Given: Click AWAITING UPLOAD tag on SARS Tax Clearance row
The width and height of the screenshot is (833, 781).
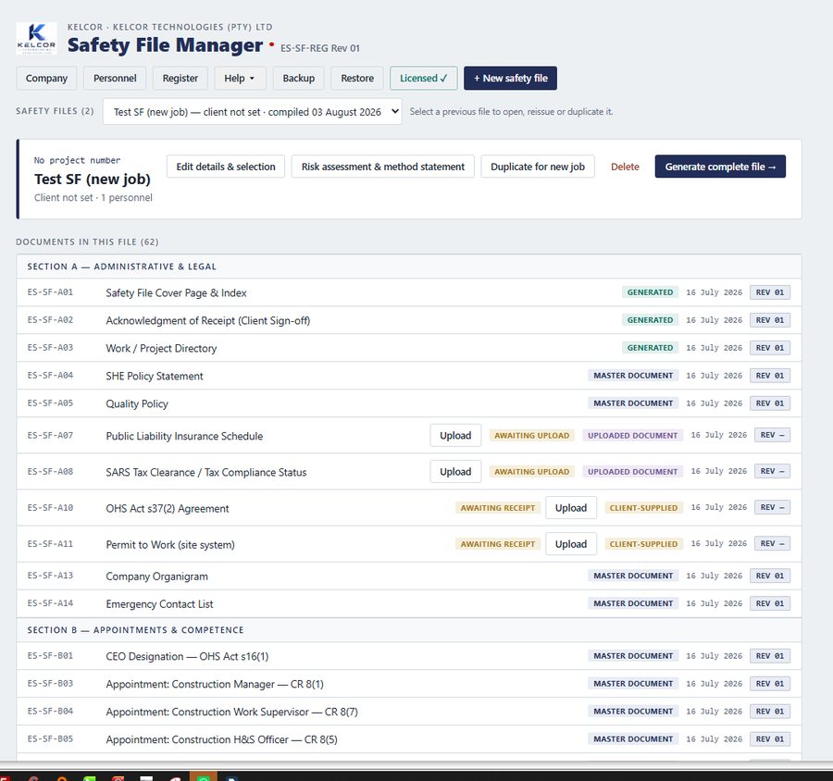Looking at the screenshot, I should 532,471.
